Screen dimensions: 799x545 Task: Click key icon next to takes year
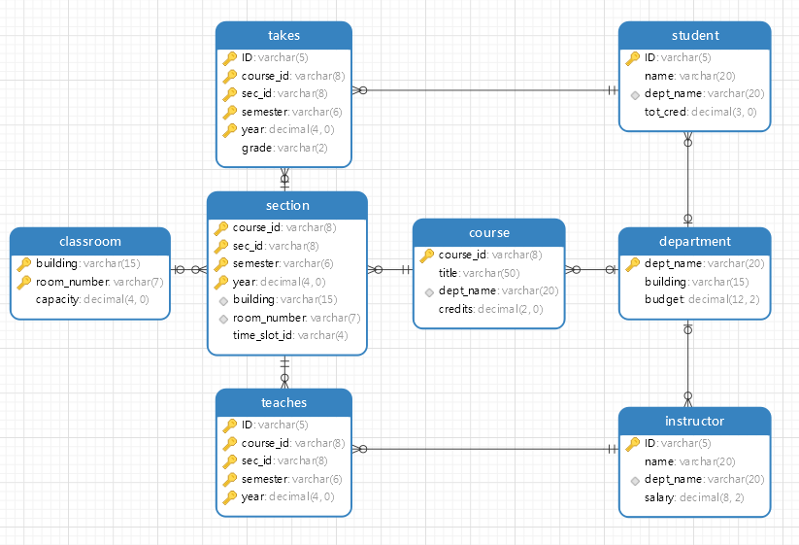[230, 129]
